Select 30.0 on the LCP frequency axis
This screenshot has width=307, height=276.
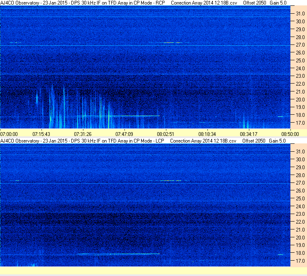[x=300, y=160]
